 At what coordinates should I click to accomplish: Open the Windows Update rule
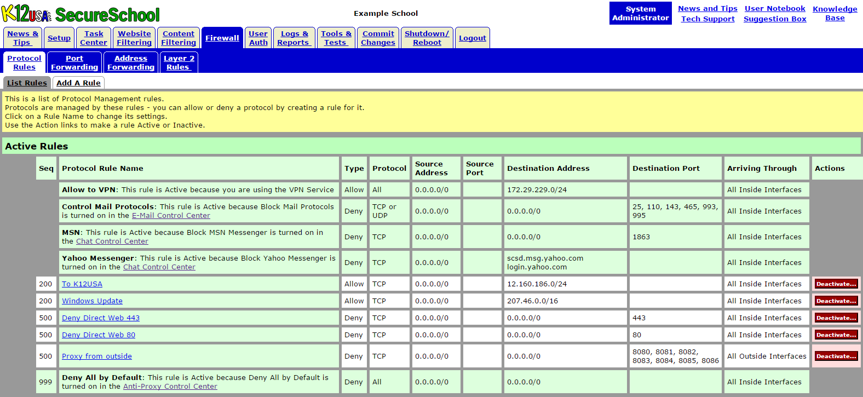coord(92,301)
